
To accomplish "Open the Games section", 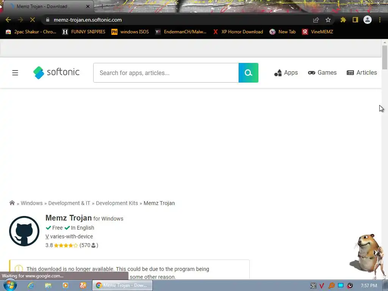I will [322, 72].
